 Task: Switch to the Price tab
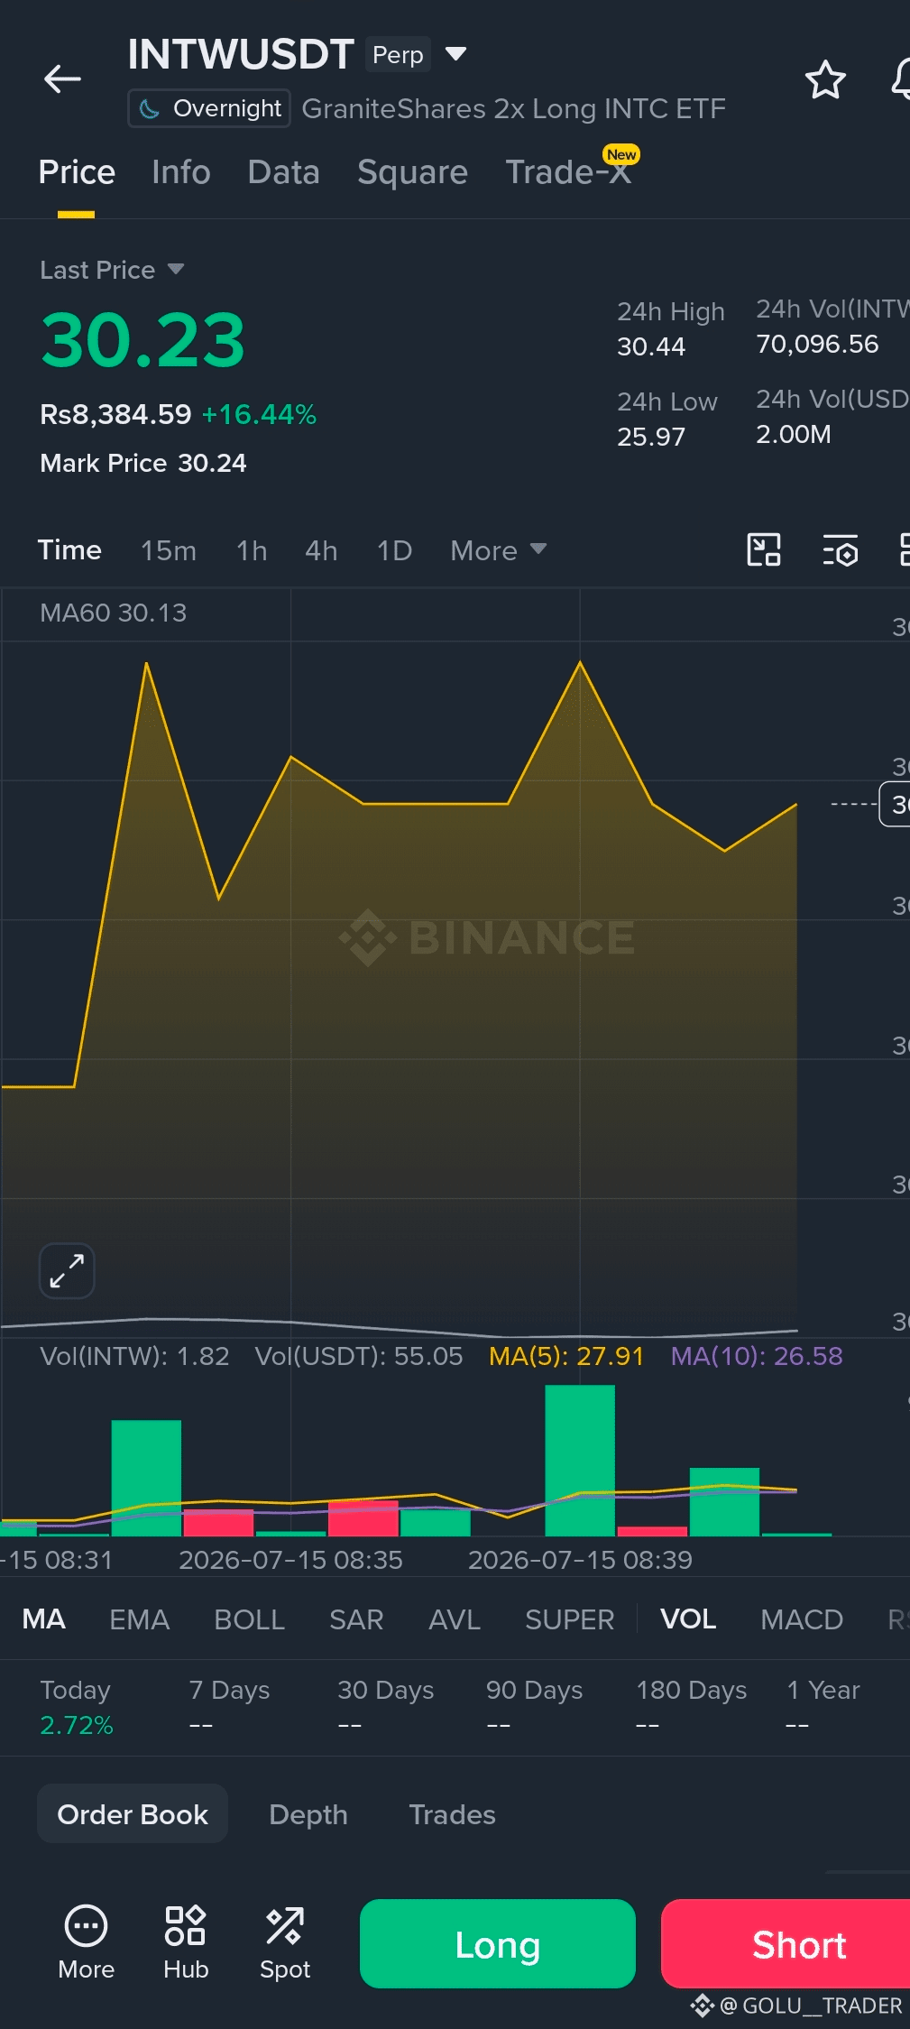[77, 172]
